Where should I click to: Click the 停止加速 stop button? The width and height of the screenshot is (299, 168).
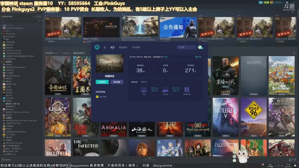coord(117,82)
